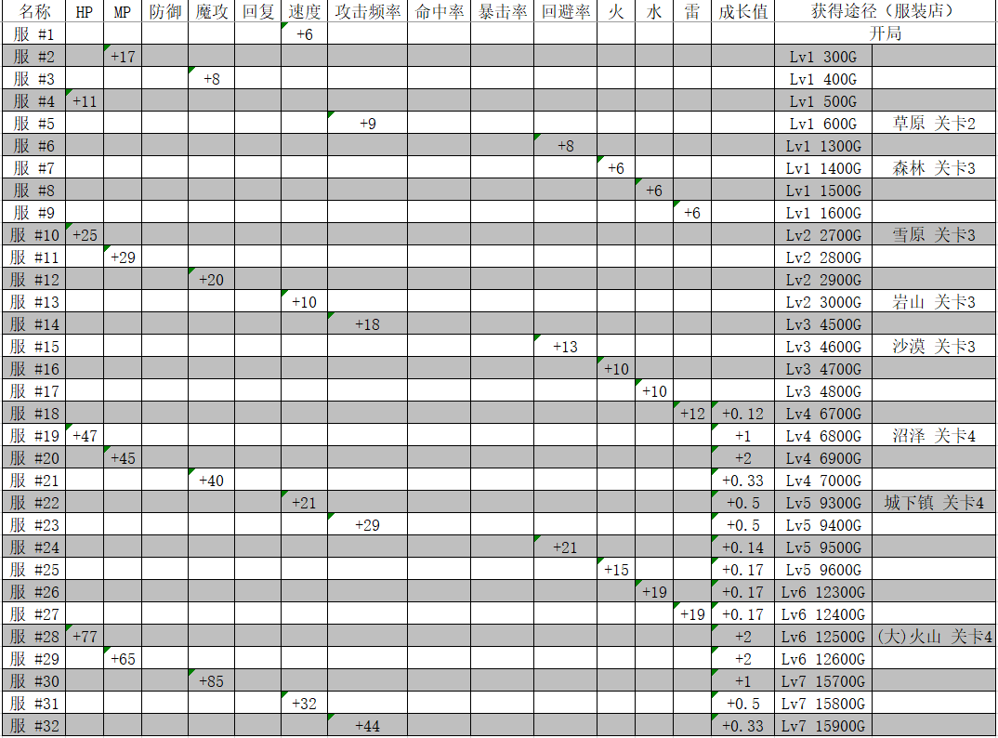This screenshot has height=738, width=998.
Task: Select the (大)火山 关卡4 cell
Action: point(934,636)
